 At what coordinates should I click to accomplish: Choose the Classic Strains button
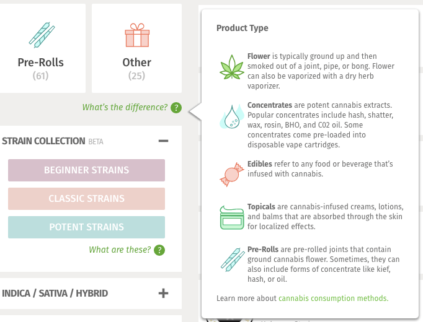[86, 199]
